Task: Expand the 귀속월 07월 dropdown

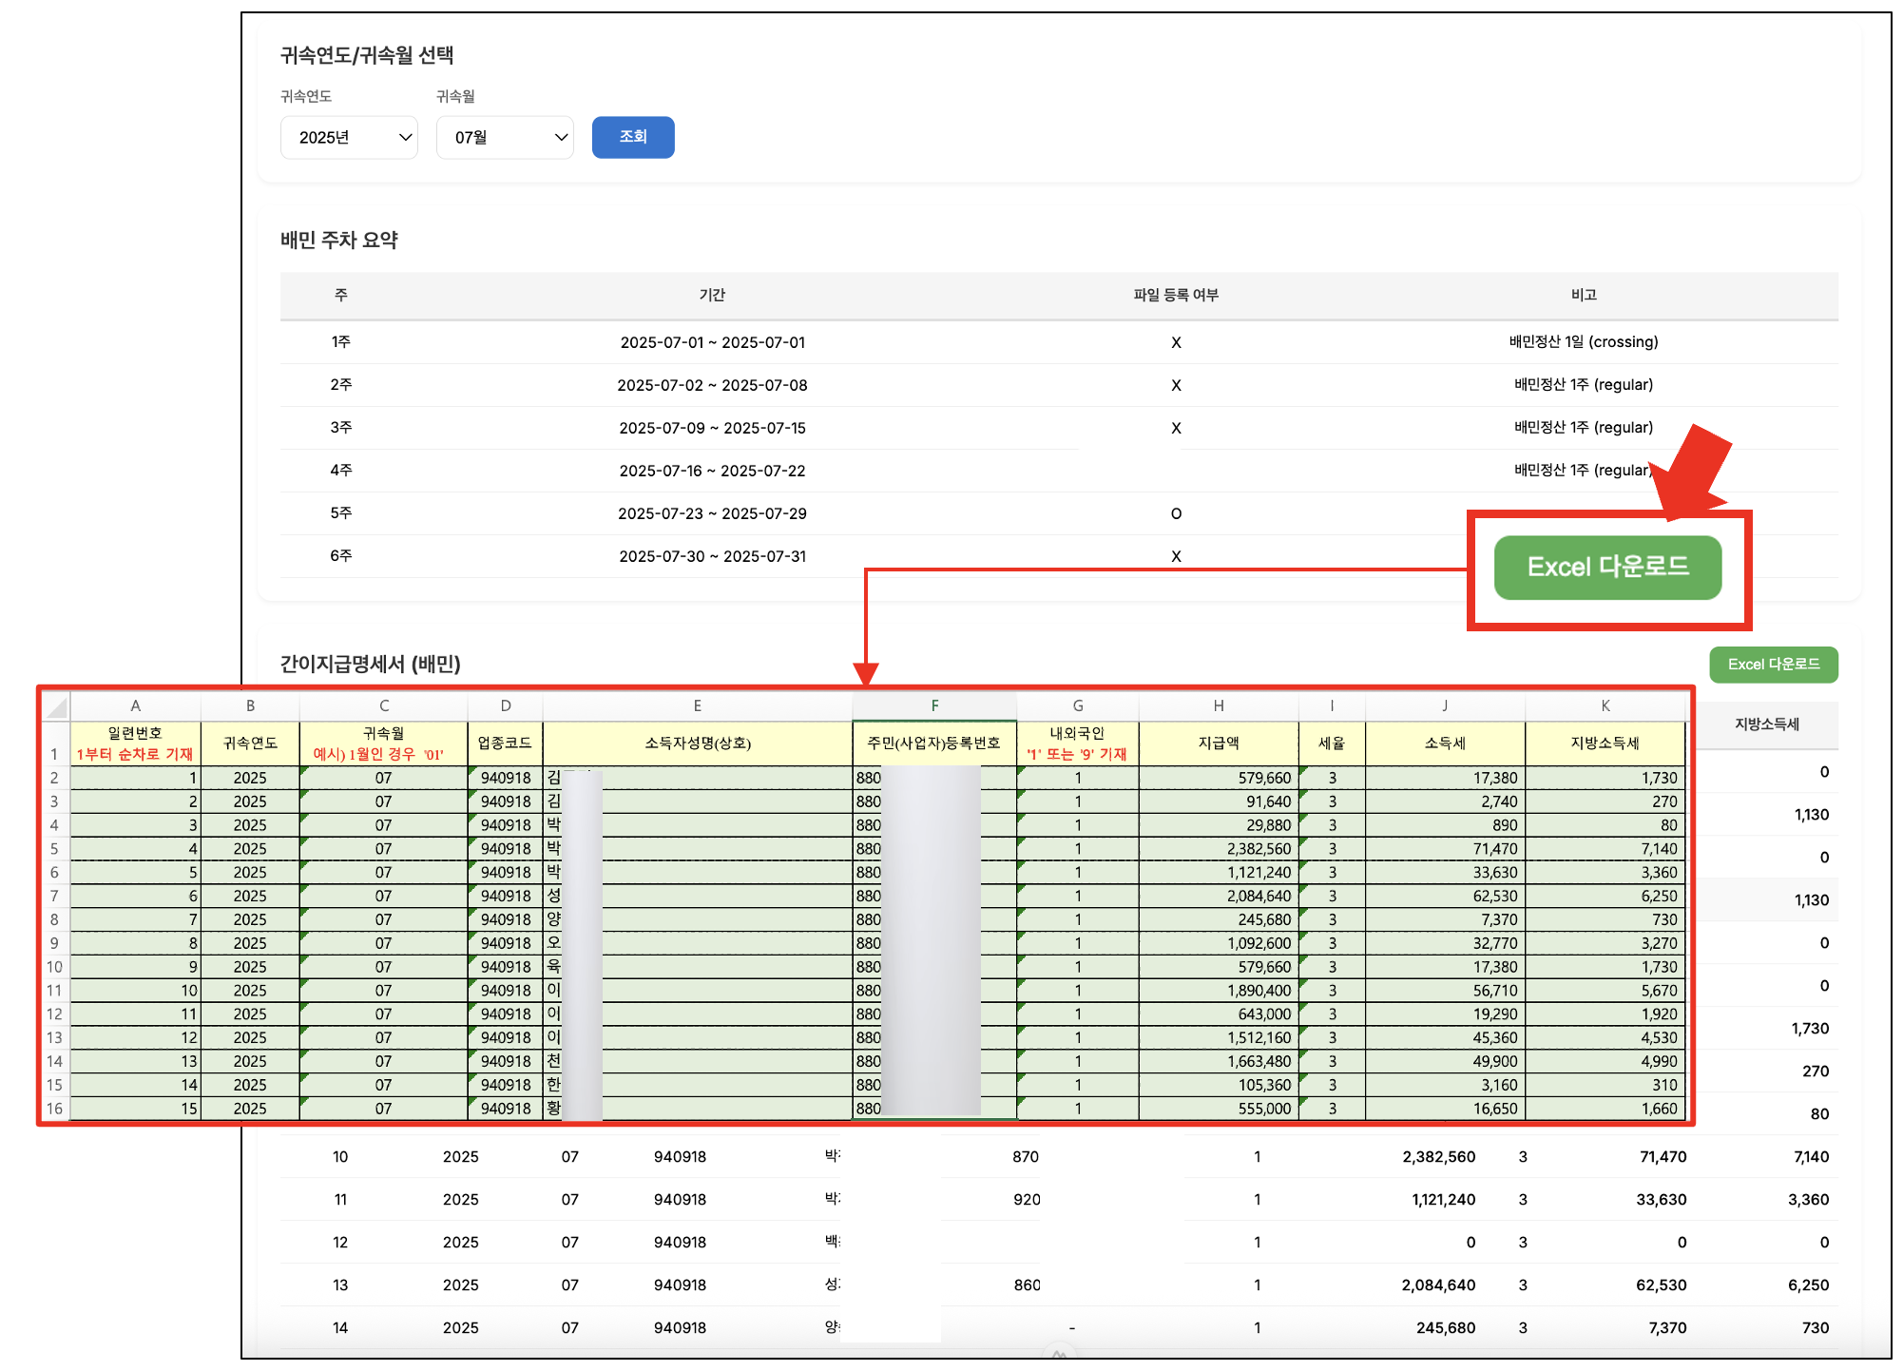Action: pos(505,138)
